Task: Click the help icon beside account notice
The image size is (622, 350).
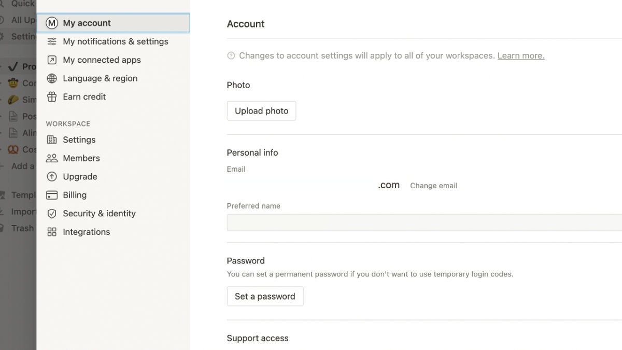Action: [x=231, y=55]
